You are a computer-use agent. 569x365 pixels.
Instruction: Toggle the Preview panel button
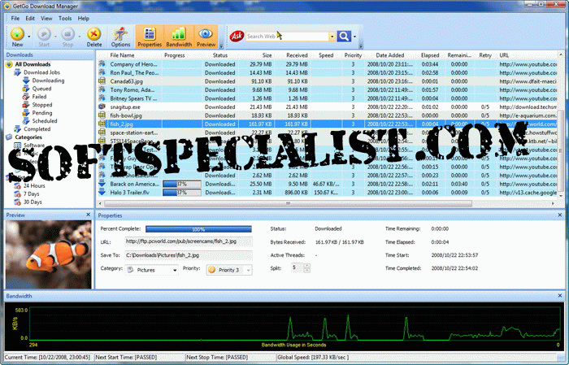tap(206, 37)
